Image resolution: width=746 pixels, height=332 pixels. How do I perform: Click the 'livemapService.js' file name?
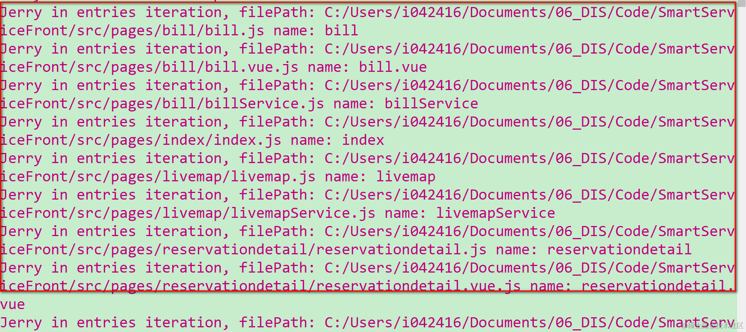tap(303, 213)
